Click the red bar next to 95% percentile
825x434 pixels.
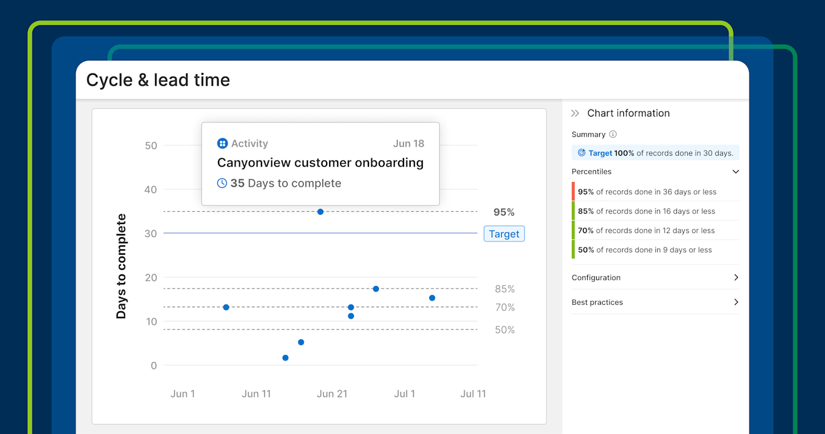[x=573, y=191]
